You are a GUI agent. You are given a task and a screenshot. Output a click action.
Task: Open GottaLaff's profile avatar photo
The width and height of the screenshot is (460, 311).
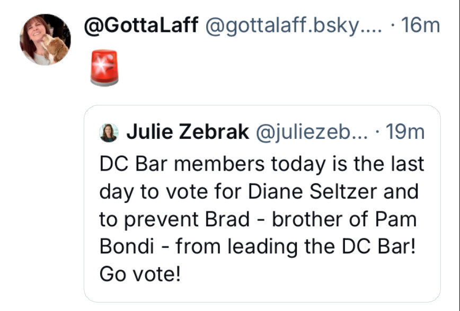click(45, 39)
